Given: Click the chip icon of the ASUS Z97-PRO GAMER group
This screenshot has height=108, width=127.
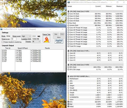Looking at the screenshot, I should [68, 76].
